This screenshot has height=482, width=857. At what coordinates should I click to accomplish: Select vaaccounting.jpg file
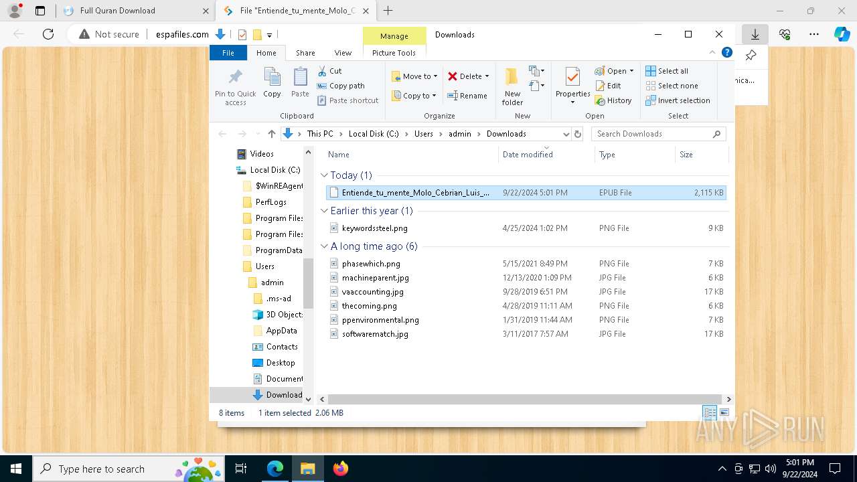[x=526, y=292]
